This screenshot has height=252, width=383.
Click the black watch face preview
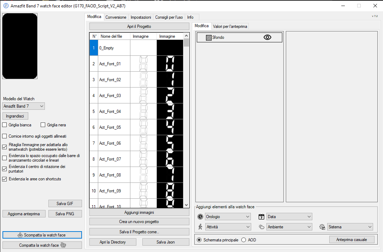20,46
